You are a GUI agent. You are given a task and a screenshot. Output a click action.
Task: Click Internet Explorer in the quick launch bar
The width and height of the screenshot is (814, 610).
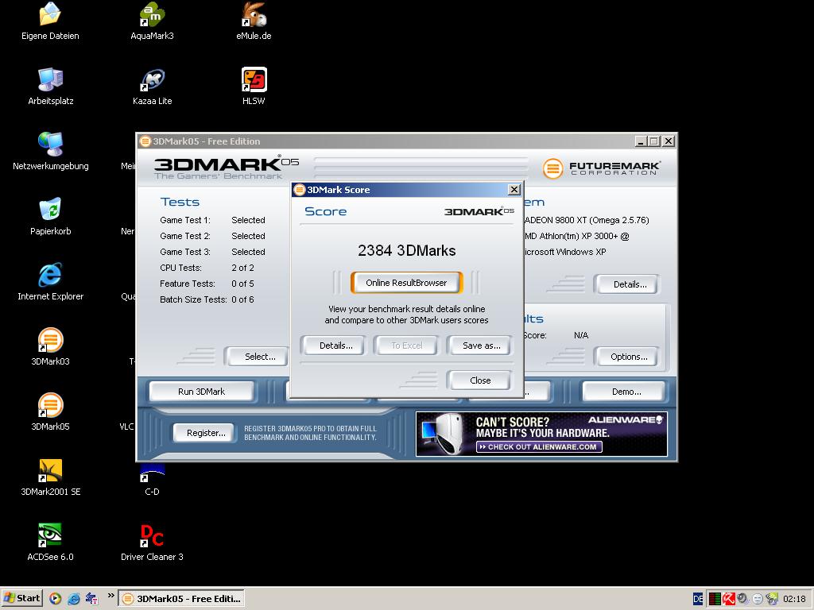(x=74, y=599)
